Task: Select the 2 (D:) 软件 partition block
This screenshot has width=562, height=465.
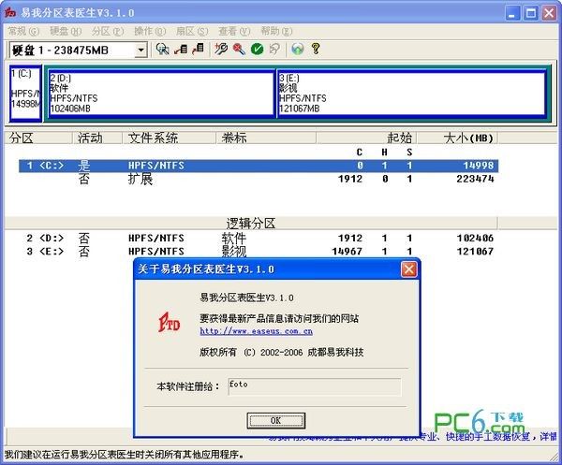Action: click(x=161, y=94)
